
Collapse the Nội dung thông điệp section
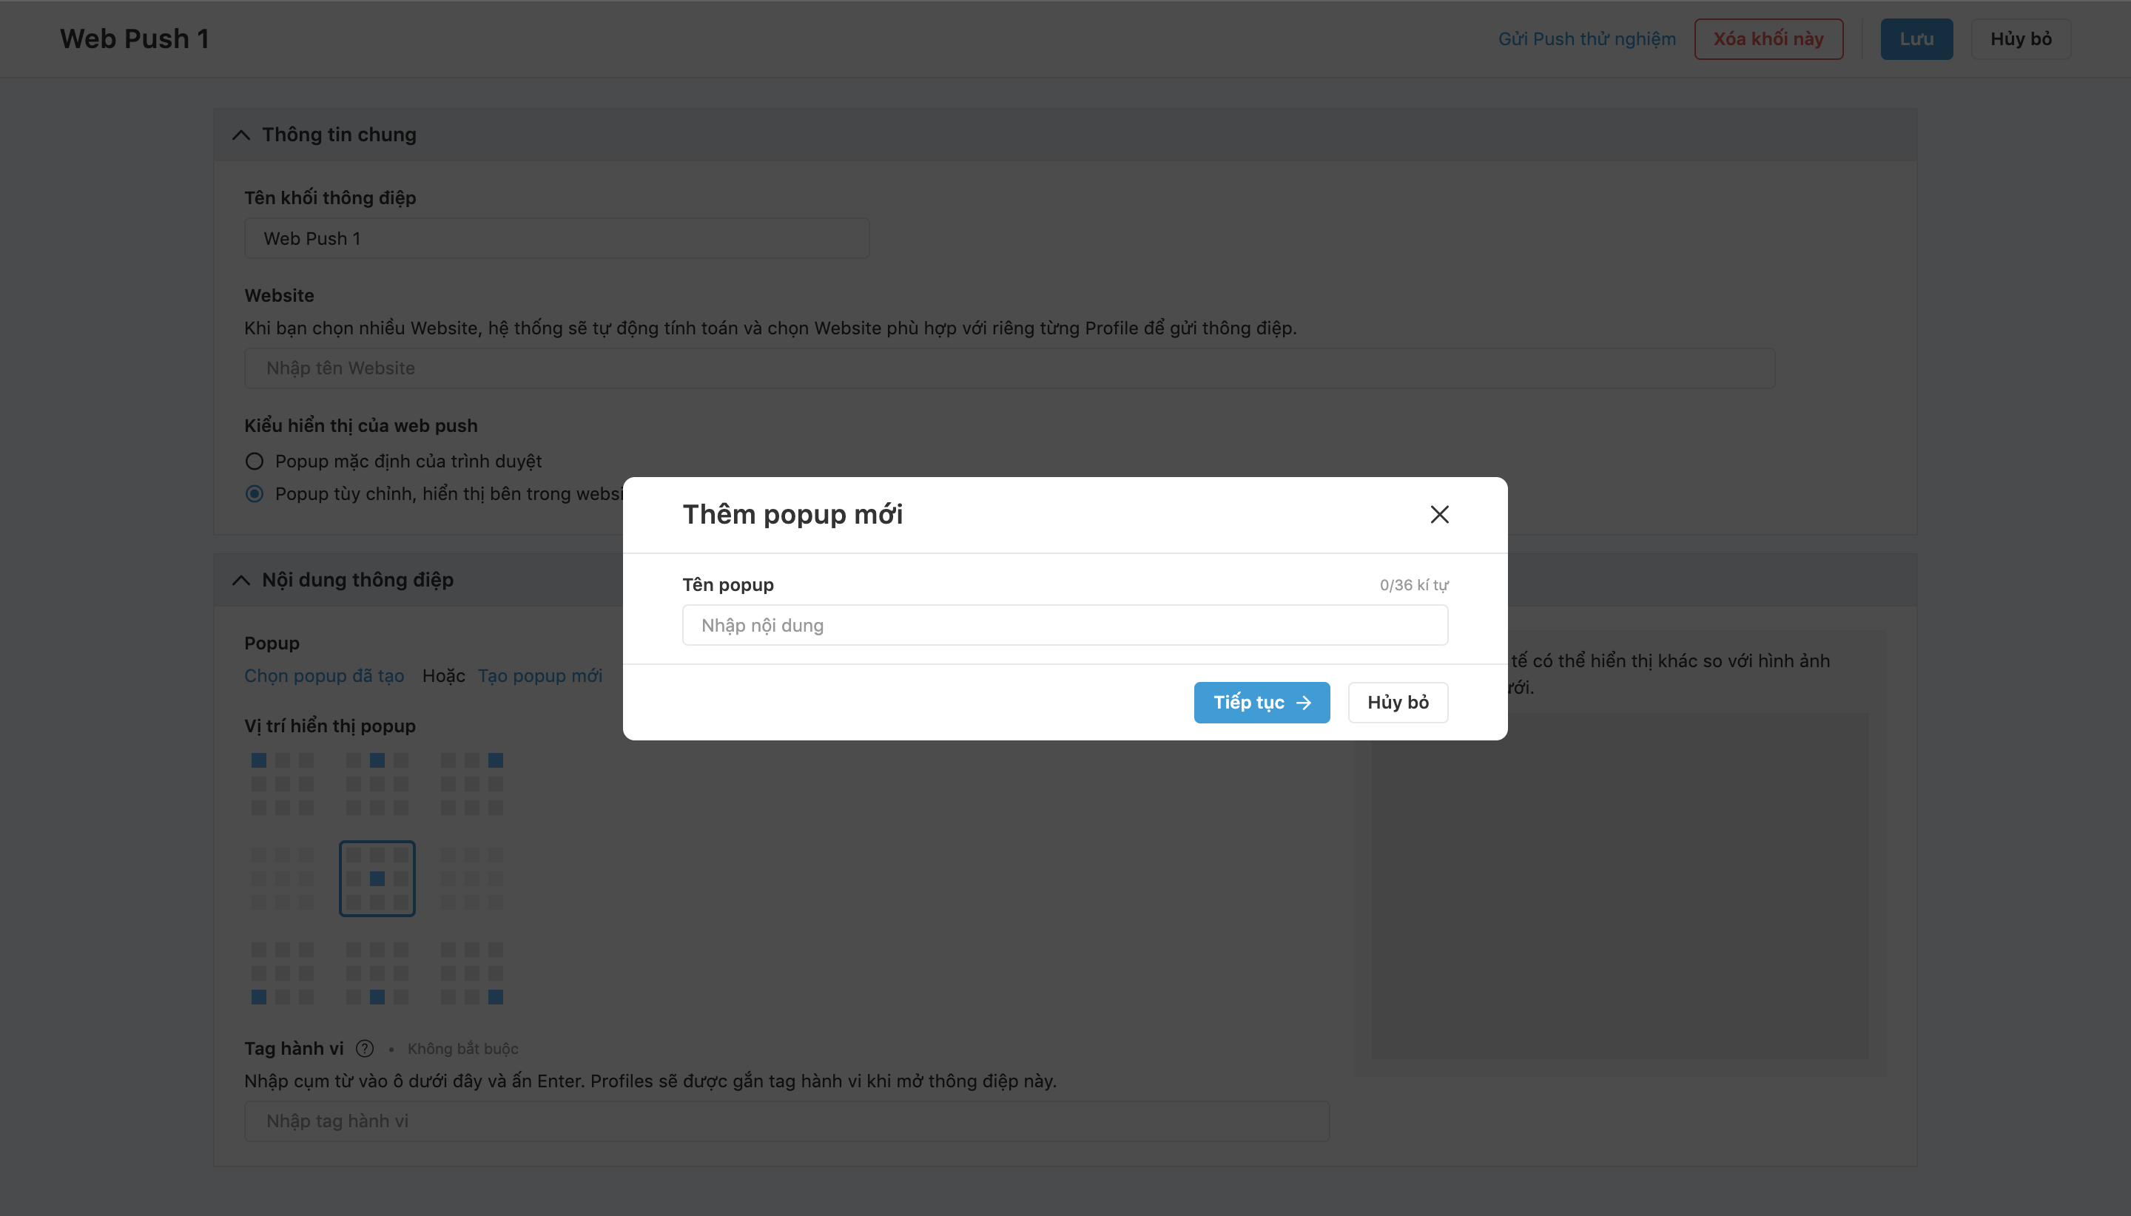tap(240, 580)
